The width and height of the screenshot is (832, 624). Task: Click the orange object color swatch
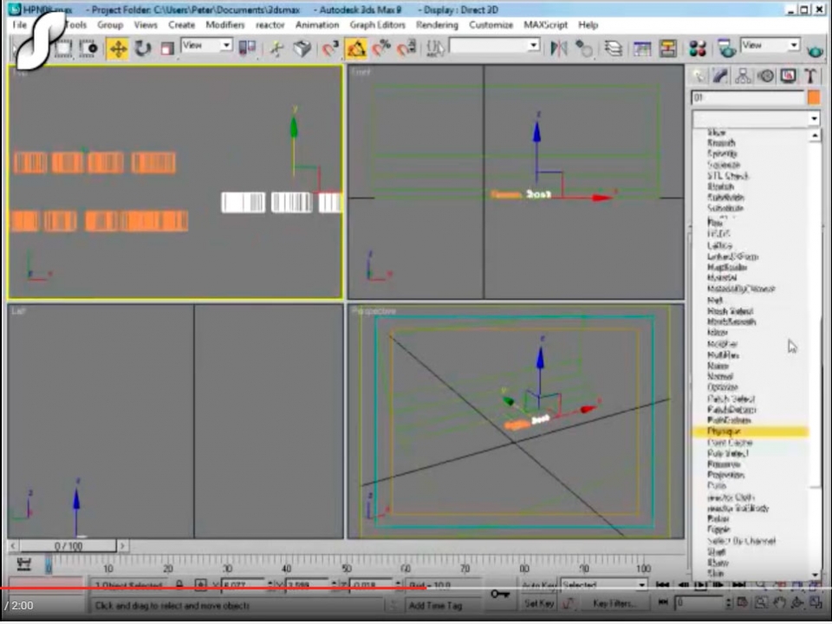point(813,98)
